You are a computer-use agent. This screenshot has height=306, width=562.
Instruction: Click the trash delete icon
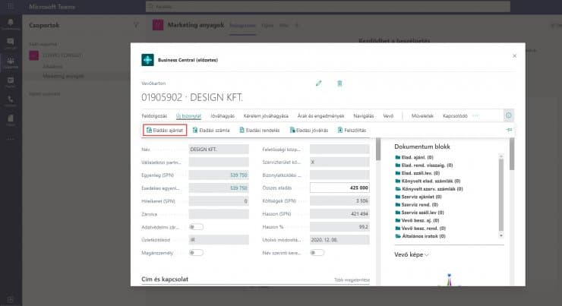(x=339, y=83)
